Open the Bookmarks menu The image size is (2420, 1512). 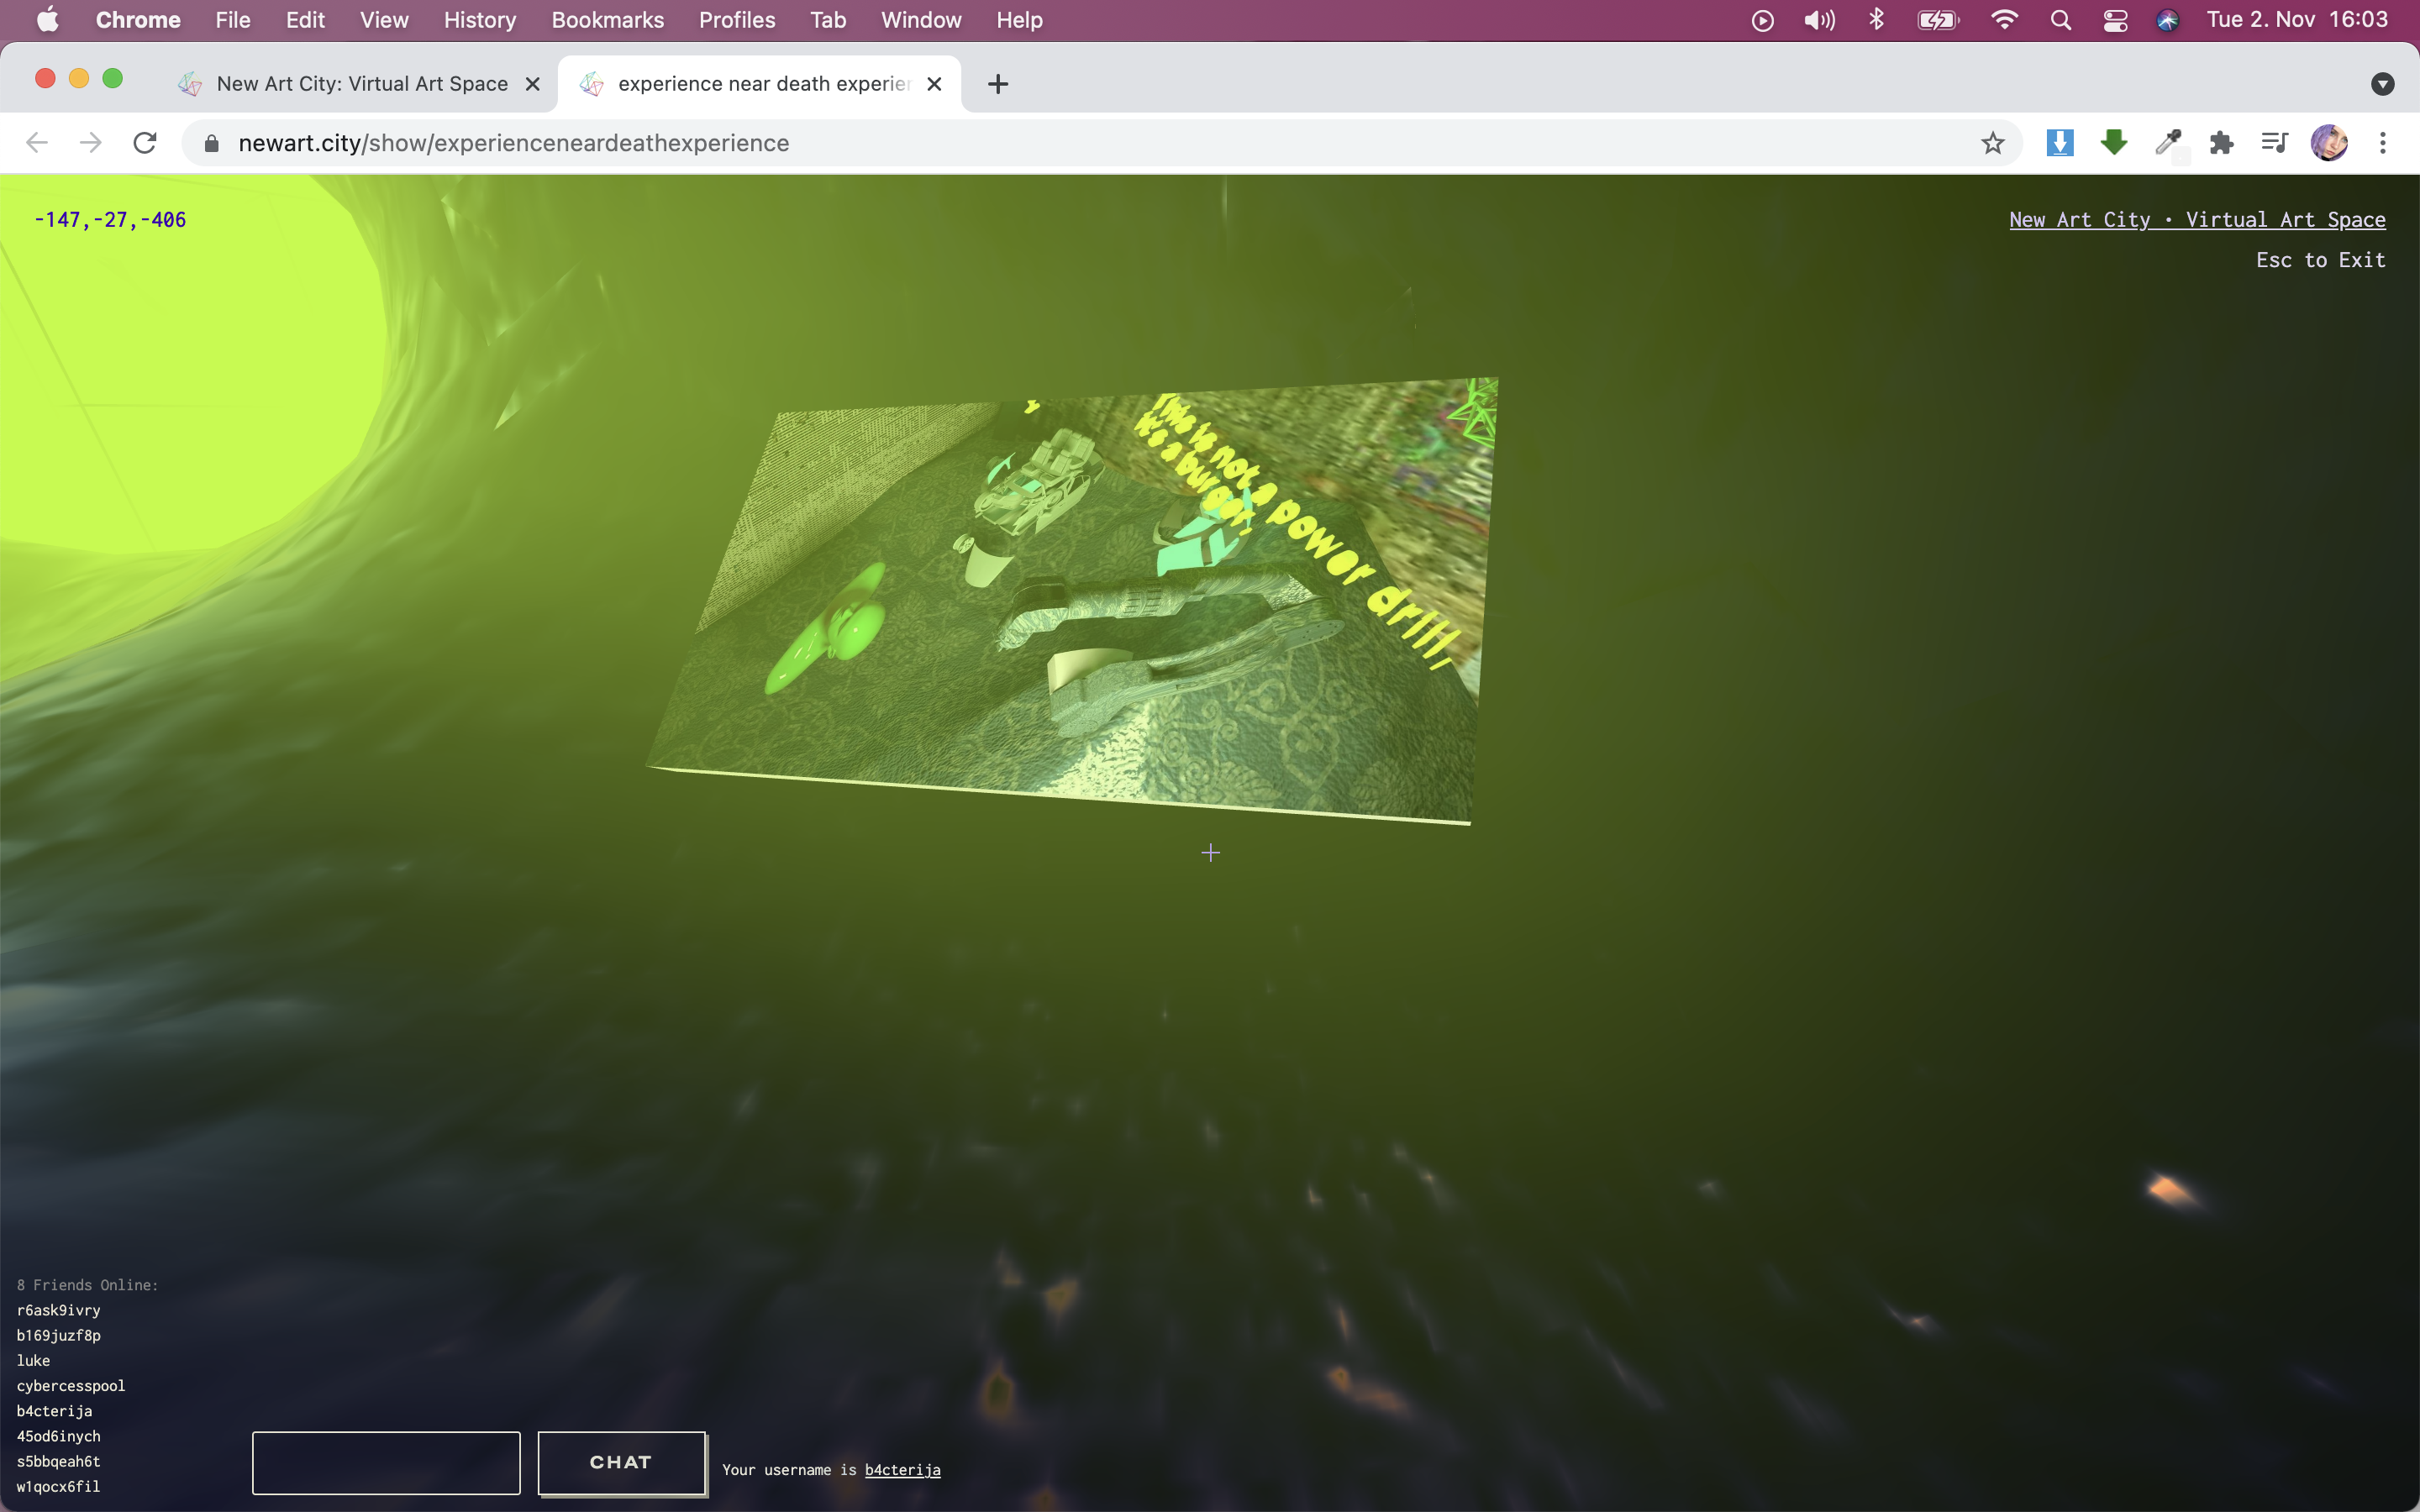click(x=607, y=20)
